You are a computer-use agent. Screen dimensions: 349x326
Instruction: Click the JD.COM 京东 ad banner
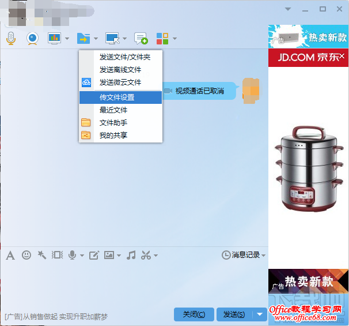[308, 57]
